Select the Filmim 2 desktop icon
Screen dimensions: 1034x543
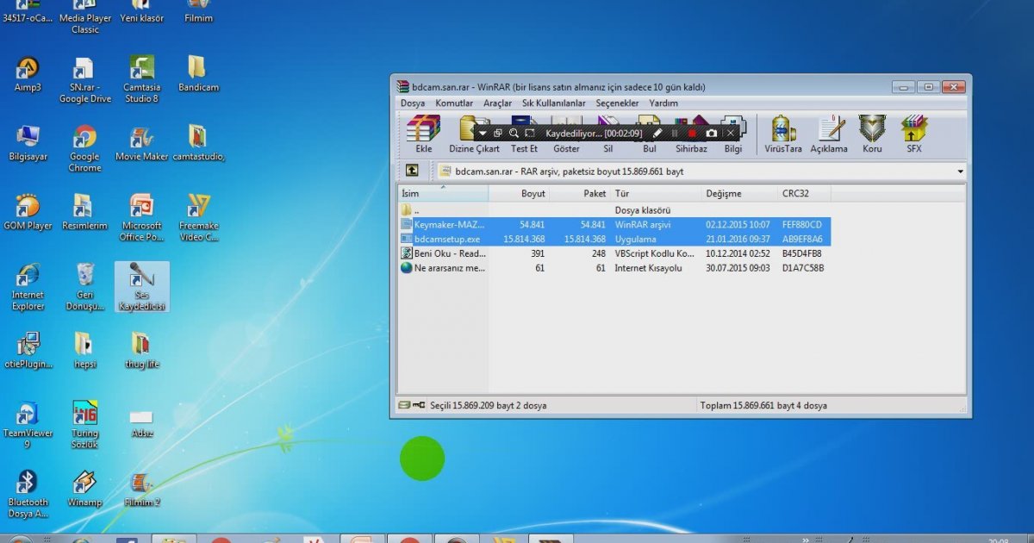point(141,489)
